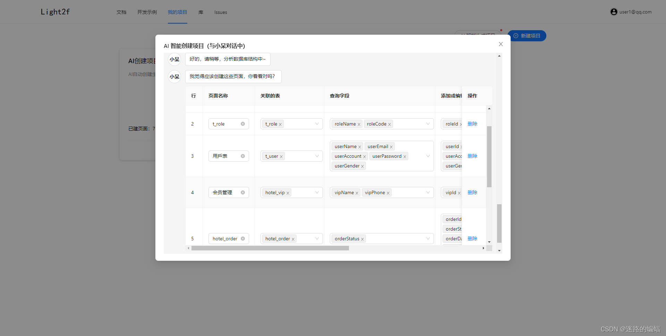Remove the orderStatus query field tag

(x=362, y=239)
